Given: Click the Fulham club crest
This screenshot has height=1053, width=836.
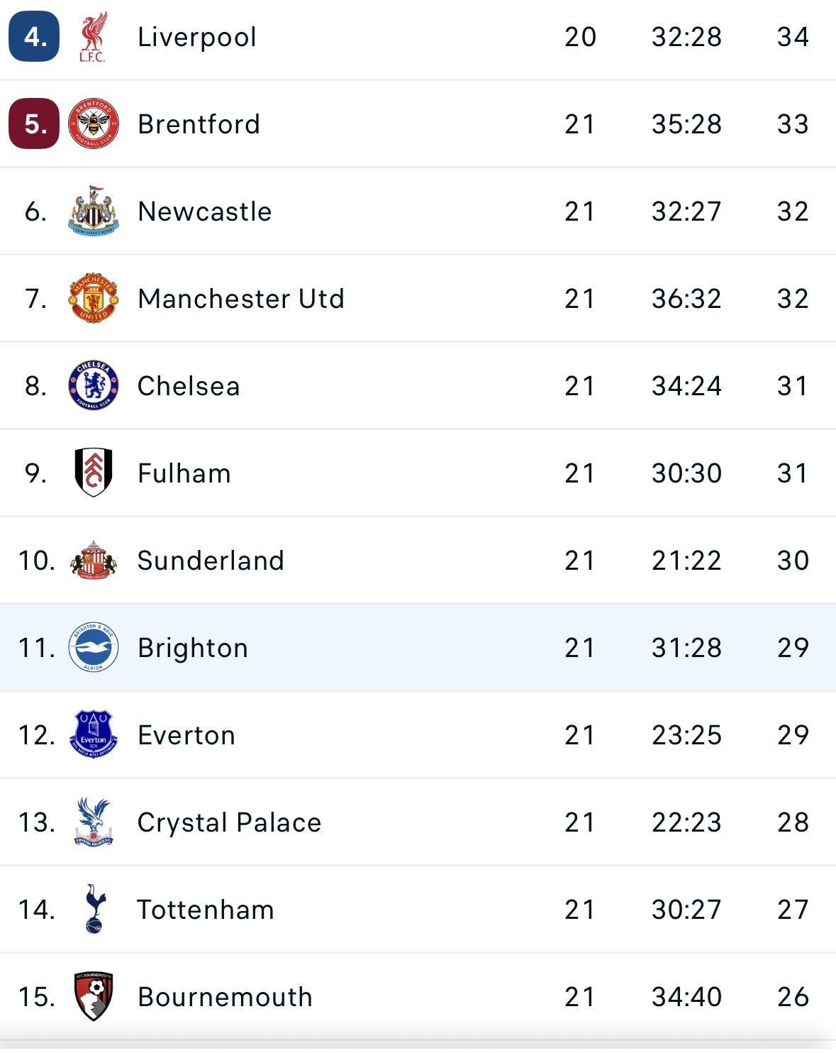Looking at the screenshot, I should (94, 473).
